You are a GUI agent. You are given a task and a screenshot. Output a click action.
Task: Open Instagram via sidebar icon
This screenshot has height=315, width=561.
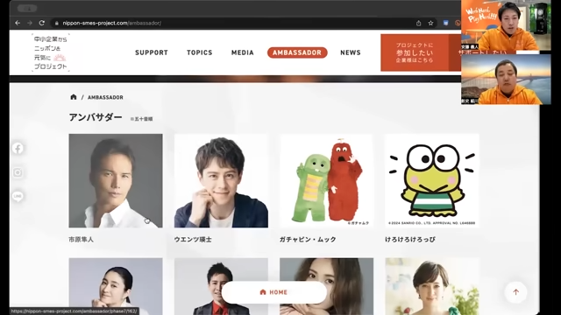coord(18,172)
